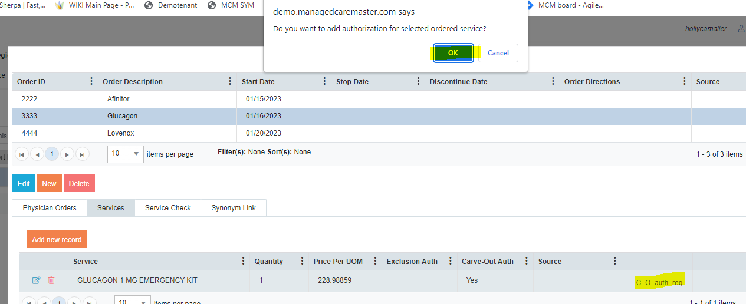Open Order Directions column menu

point(685,81)
